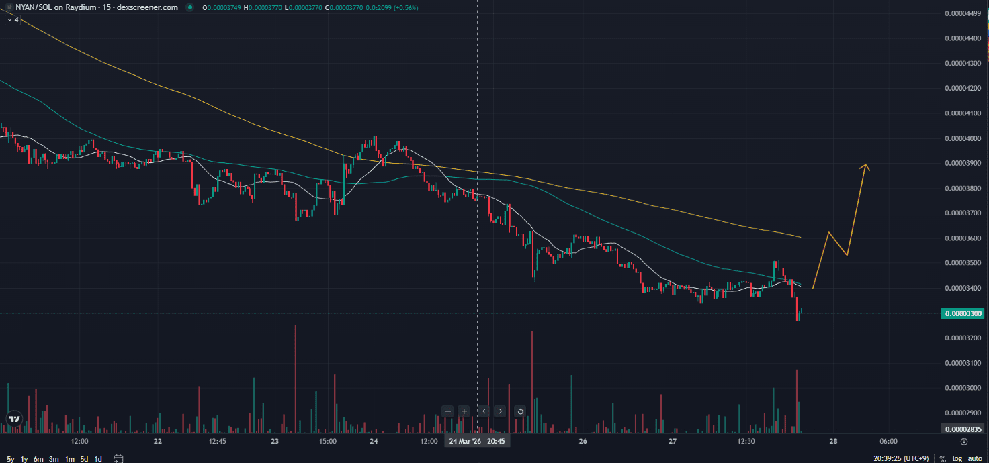This screenshot has width=989, height=463.
Task: Toggle auto scale mode
Action: click(974, 459)
